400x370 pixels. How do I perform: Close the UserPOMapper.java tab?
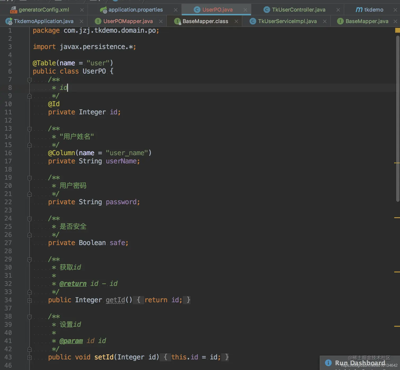[x=161, y=21]
